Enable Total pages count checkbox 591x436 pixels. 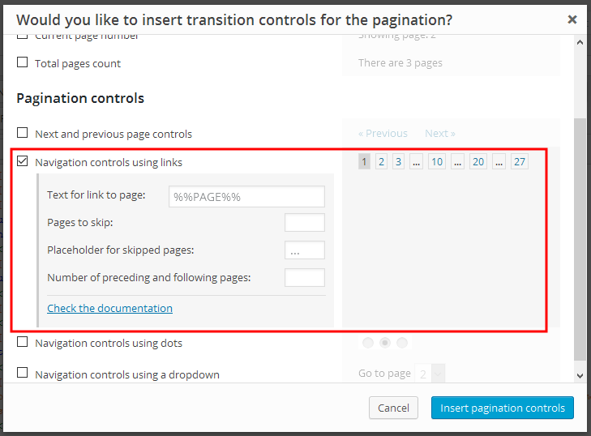coord(22,62)
